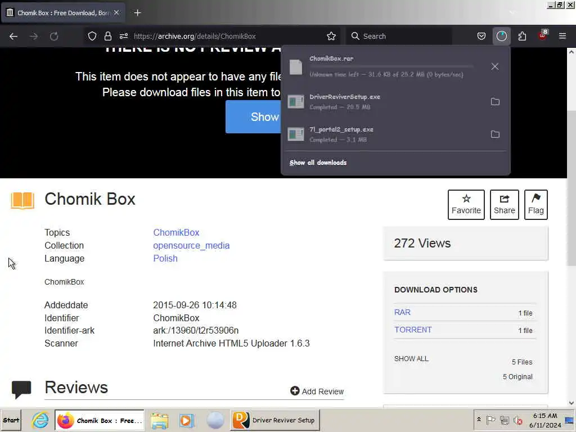
Task: Click Add Review
Action: point(317,391)
